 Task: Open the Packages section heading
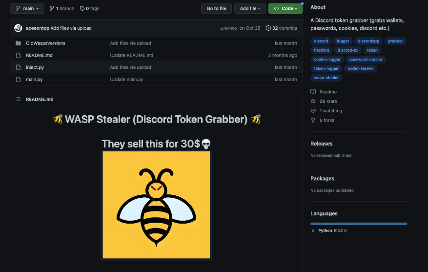coord(322,179)
